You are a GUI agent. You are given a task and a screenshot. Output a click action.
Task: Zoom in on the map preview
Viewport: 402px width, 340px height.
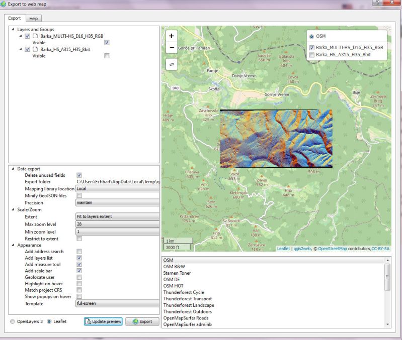pyautogui.click(x=172, y=36)
